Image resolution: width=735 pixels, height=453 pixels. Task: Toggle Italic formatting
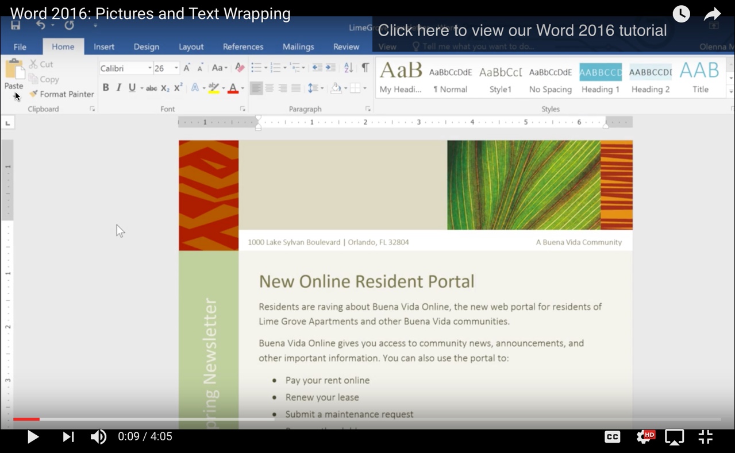[119, 88]
